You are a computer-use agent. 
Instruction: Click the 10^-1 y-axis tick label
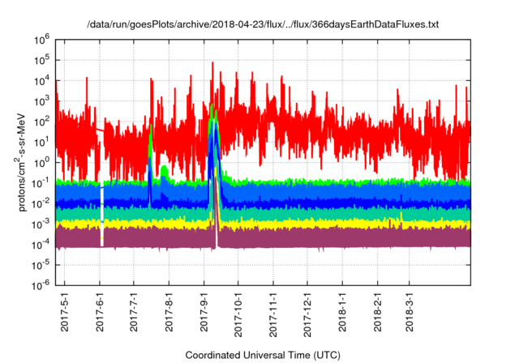pyautogui.click(x=41, y=183)
